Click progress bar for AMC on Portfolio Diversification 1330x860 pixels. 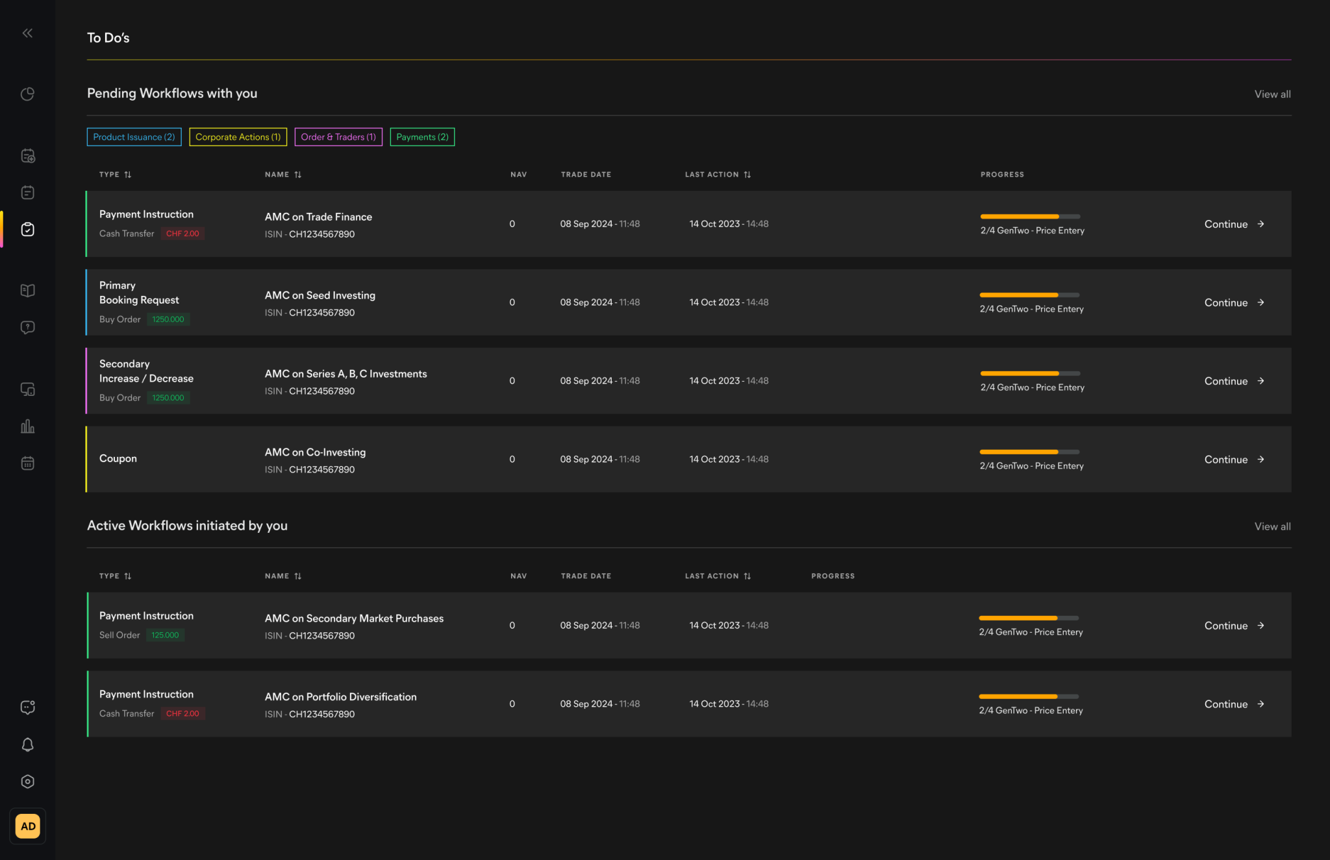pos(1029,697)
